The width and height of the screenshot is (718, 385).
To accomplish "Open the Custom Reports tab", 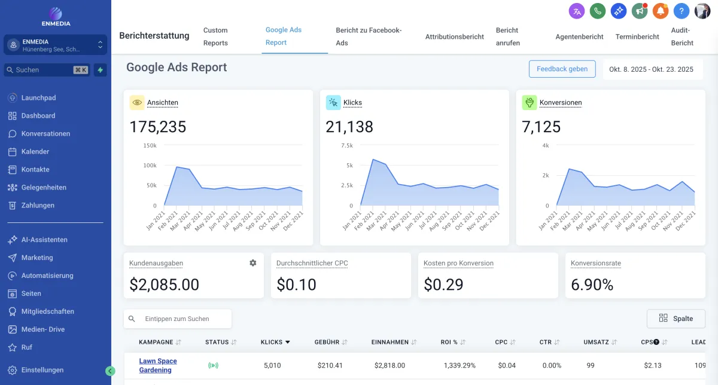I will (x=215, y=36).
